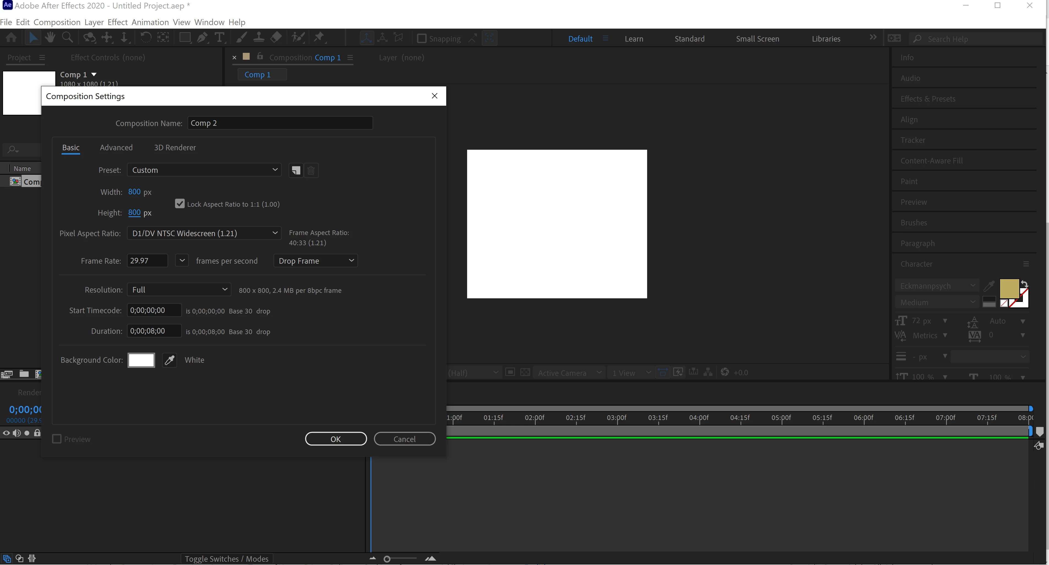1049x565 pixels.
Task: Click the Cancel button
Action: (x=404, y=439)
